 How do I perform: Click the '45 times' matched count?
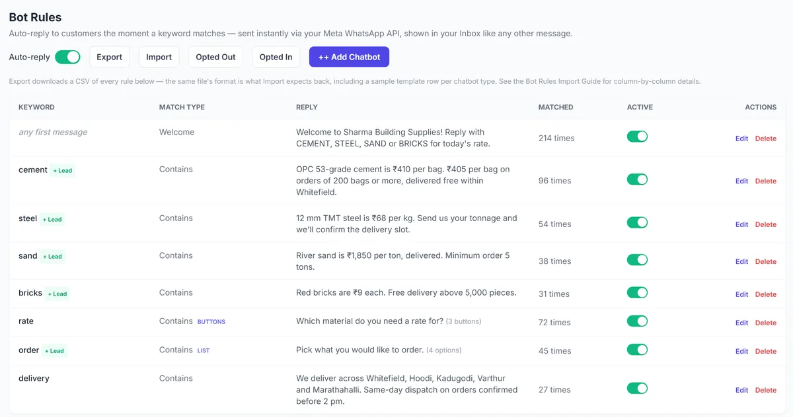(554, 351)
